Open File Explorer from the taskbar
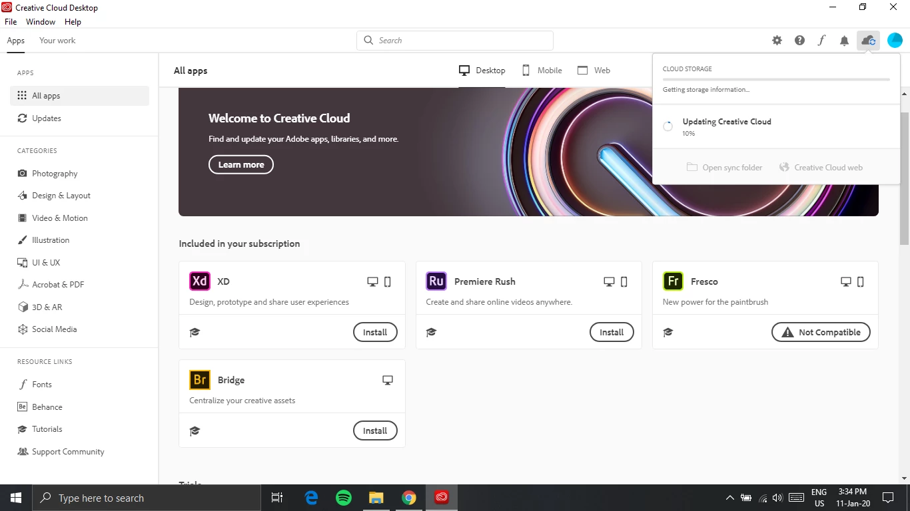Viewport: 910px width, 511px height. click(x=376, y=498)
